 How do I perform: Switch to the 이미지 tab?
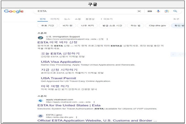point(55,19)
